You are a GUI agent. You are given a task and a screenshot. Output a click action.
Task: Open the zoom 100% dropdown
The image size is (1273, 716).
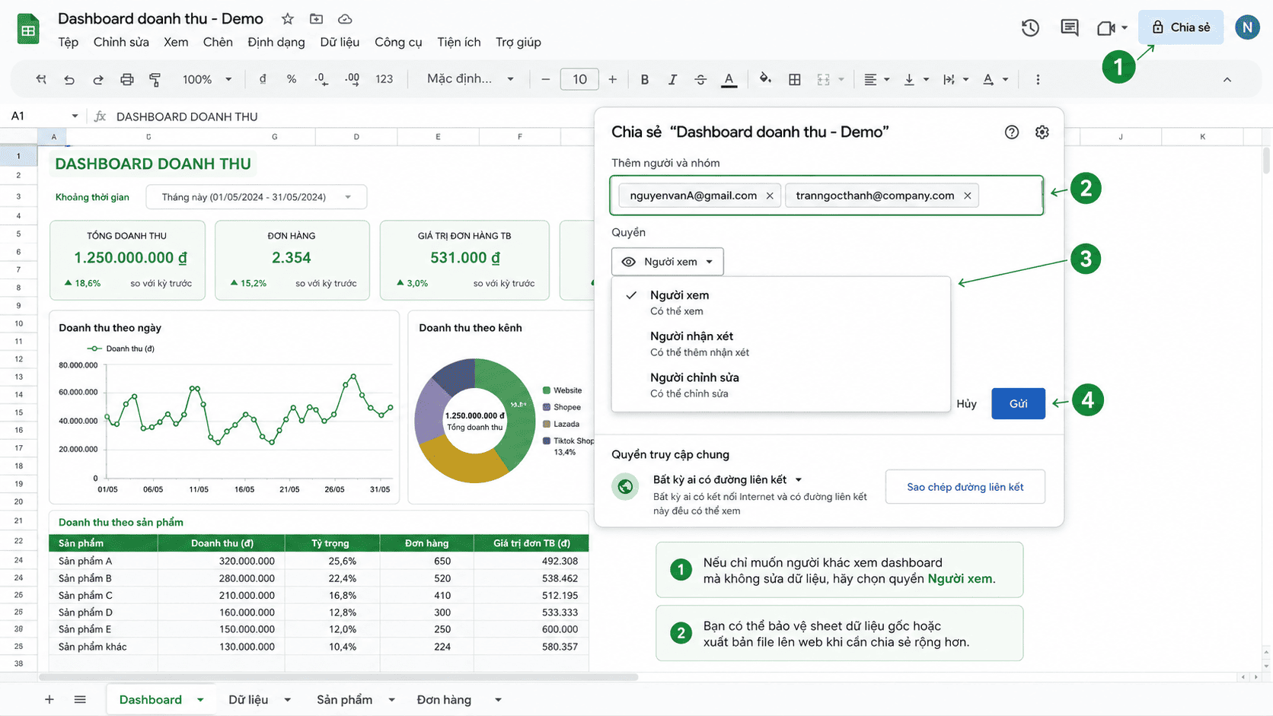[x=206, y=79]
